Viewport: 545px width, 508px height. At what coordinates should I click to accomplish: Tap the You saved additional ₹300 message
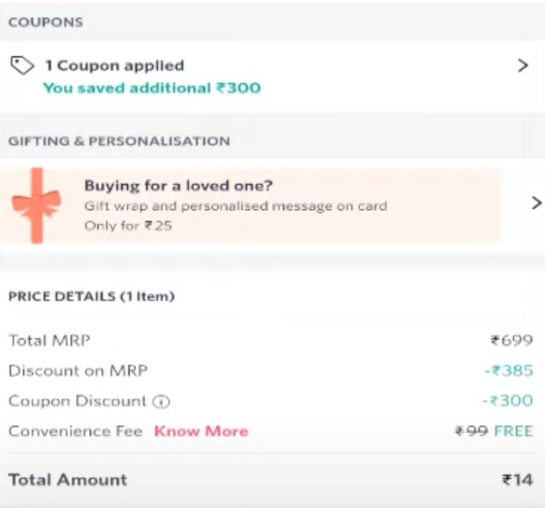click(x=152, y=88)
